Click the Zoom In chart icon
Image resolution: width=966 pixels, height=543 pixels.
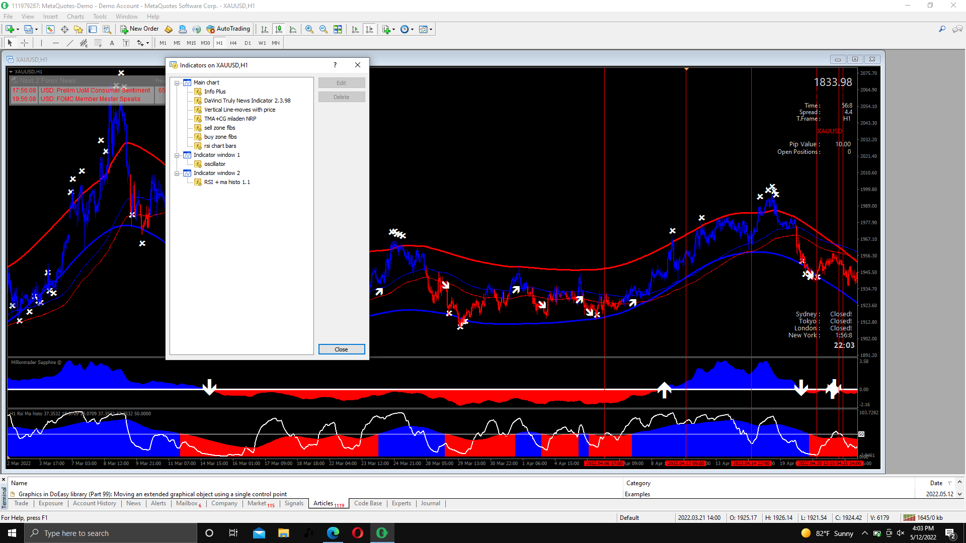[309, 29]
